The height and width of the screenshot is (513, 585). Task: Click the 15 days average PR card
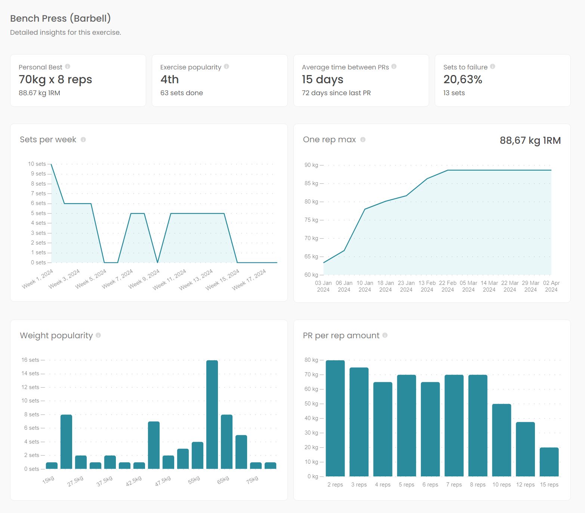click(361, 80)
